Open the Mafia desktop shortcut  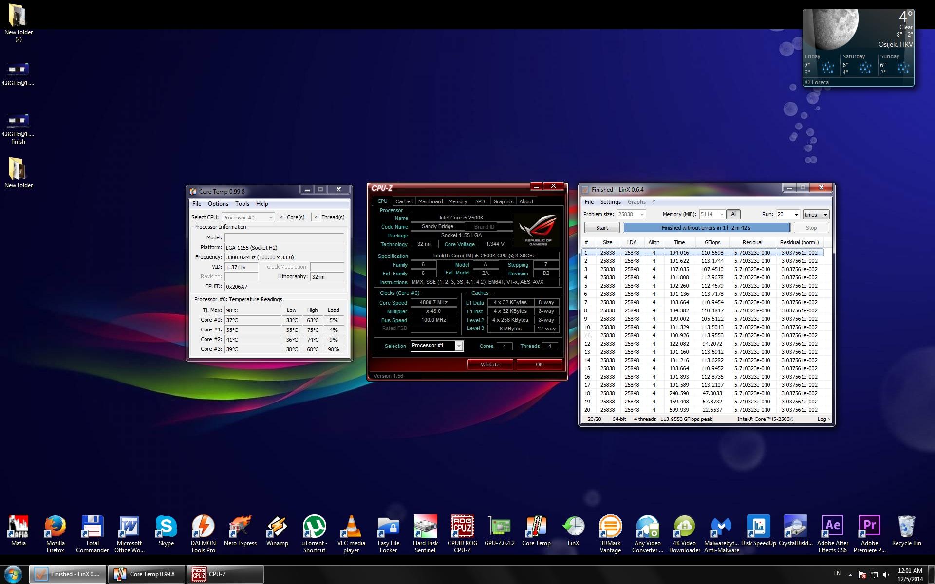[x=19, y=530]
